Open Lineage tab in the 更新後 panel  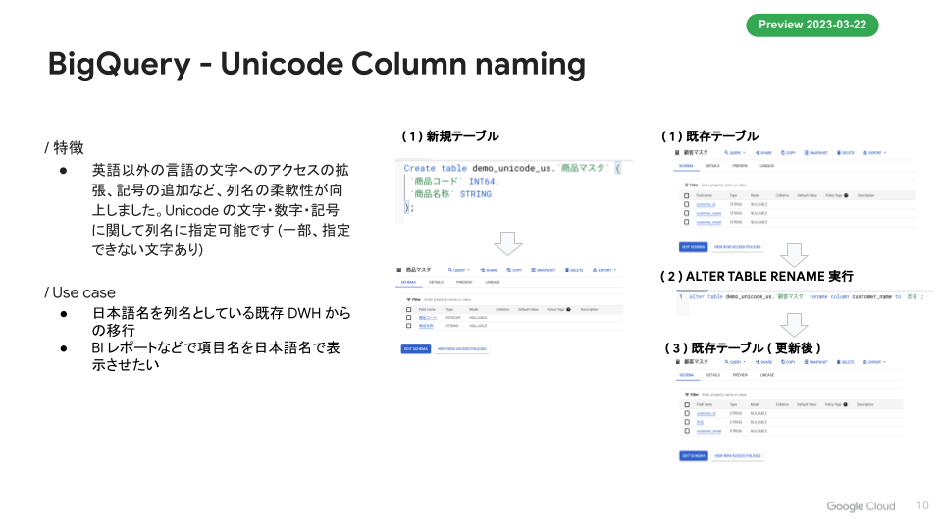click(767, 375)
